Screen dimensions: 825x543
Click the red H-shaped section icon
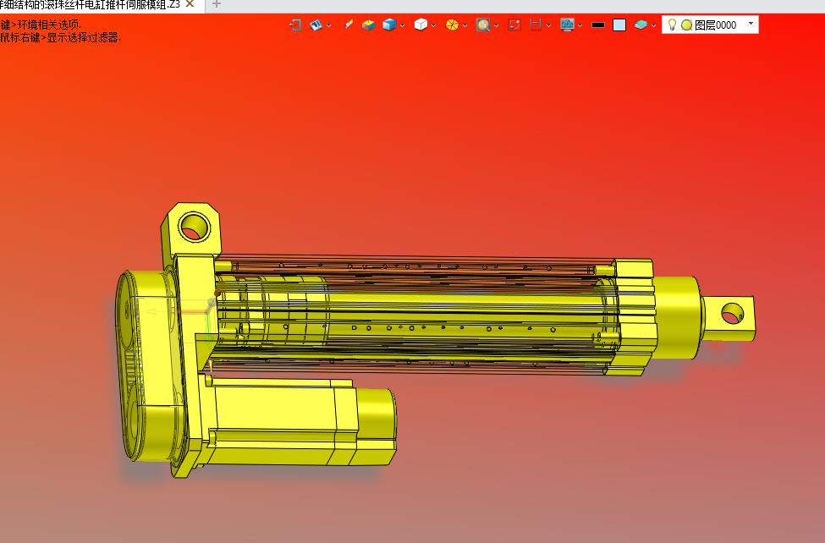point(536,25)
